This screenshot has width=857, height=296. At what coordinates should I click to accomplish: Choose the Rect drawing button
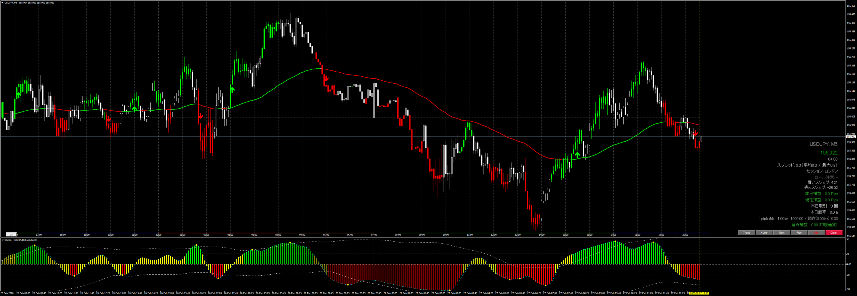coord(781,233)
